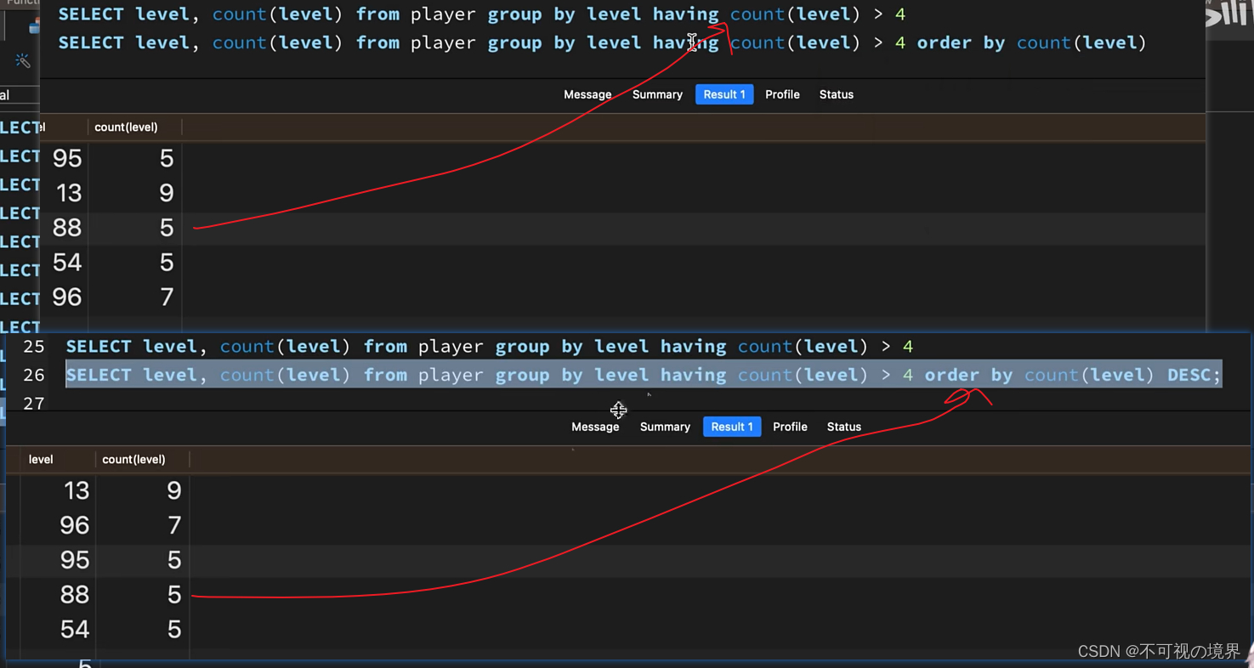This screenshot has width=1254, height=668.
Task: Open Summary tab in upper result panel
Action: pyautogui.click(x=657, y=94)
